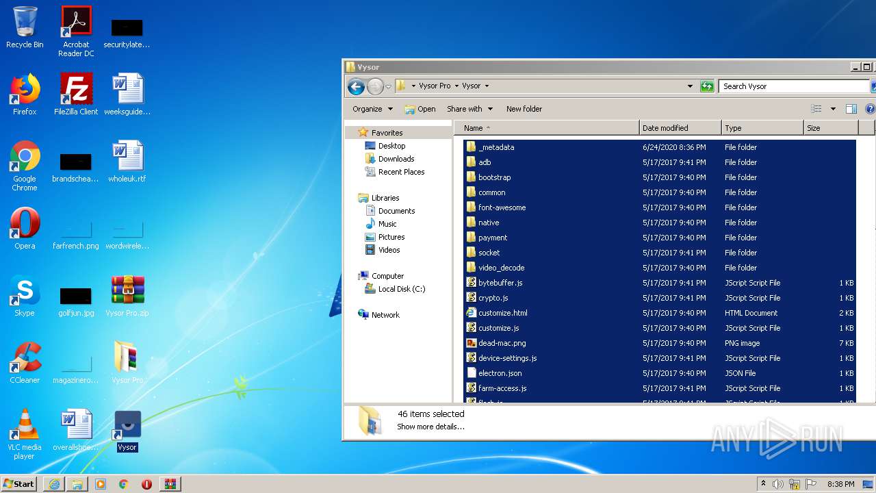Click the volume speaker tray icon

coord(778,484)
